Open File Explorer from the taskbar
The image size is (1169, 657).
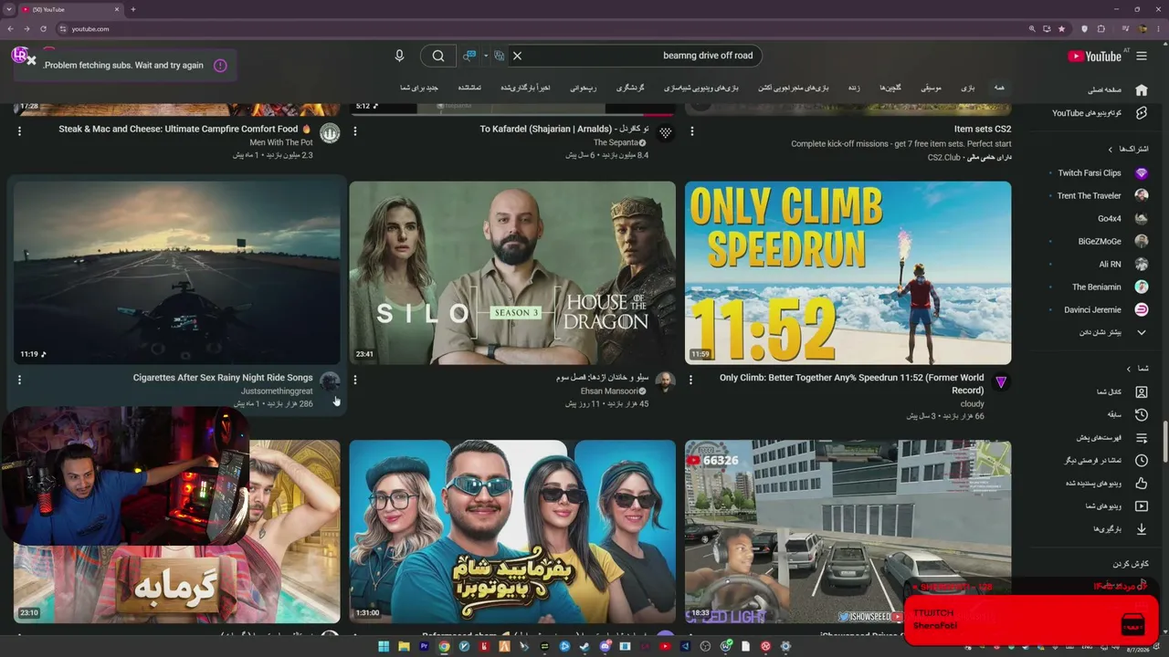pyautogui.click(x=404, y=647)
